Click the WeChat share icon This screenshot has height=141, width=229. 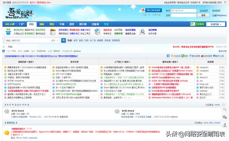coord(183,56)
